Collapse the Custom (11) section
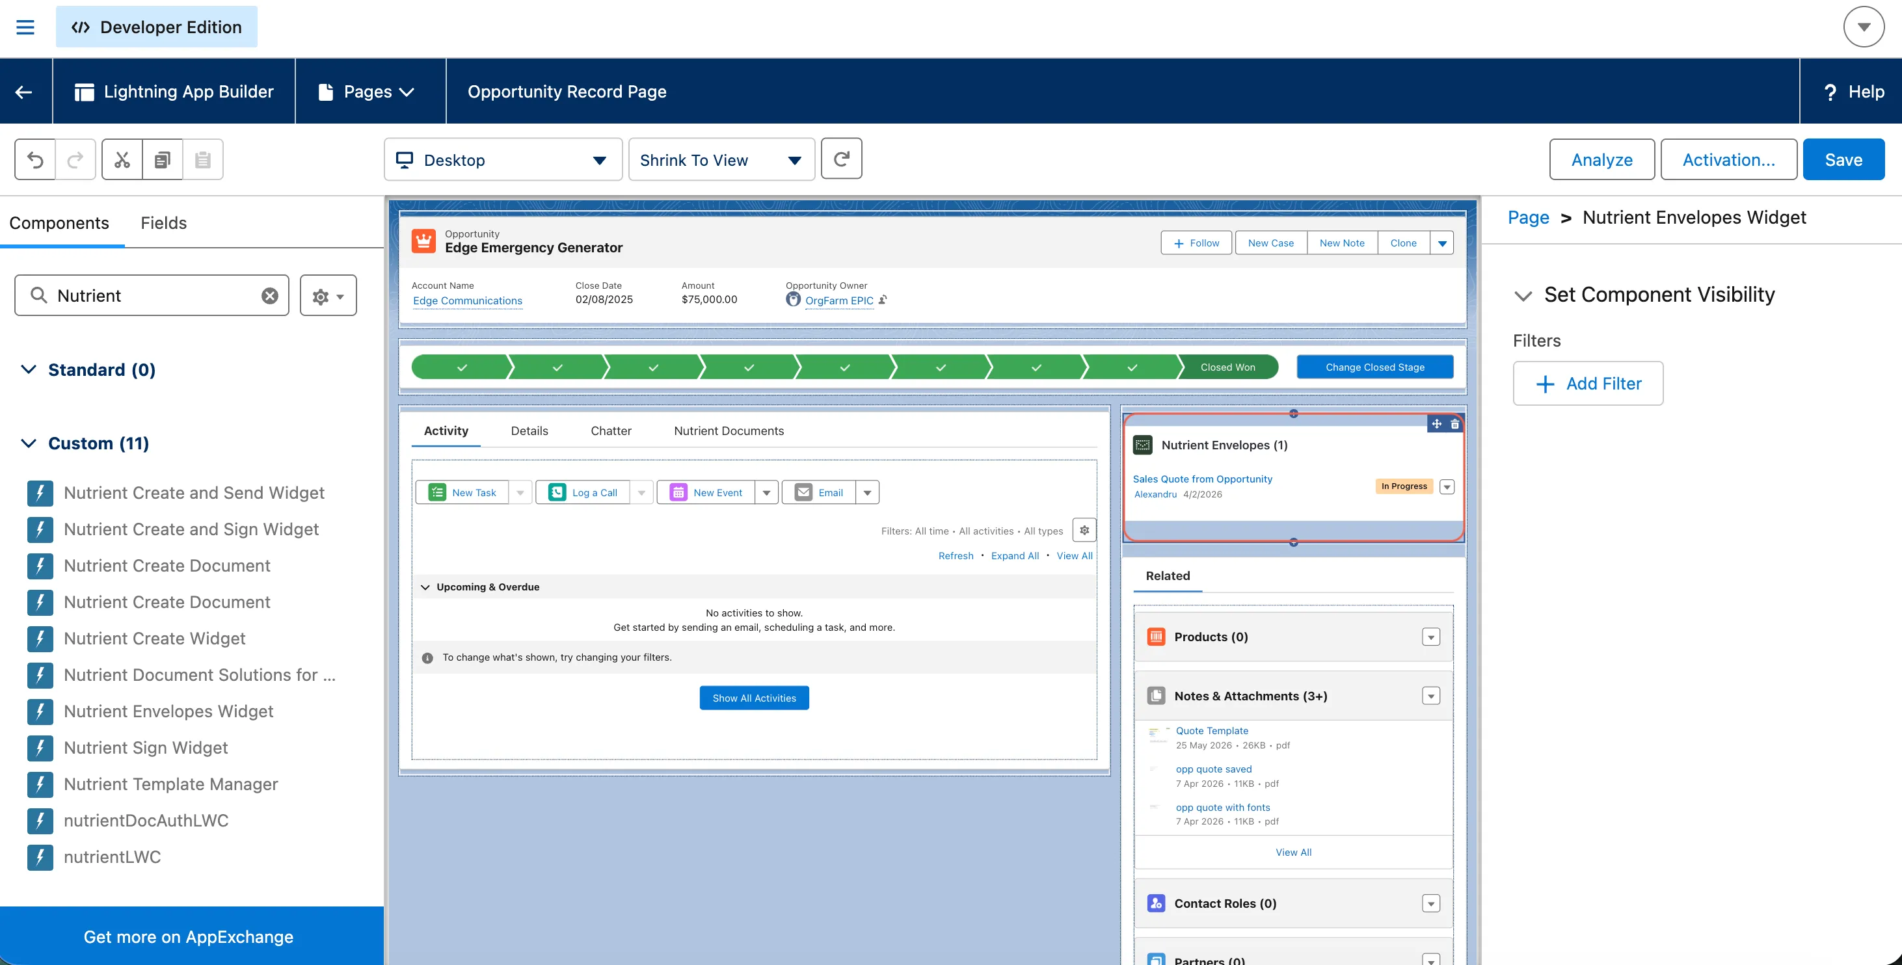The image size is (1902, 965). [x=29, y=443]
